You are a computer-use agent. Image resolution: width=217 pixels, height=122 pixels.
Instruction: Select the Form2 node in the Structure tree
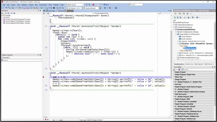pos(7,17)
